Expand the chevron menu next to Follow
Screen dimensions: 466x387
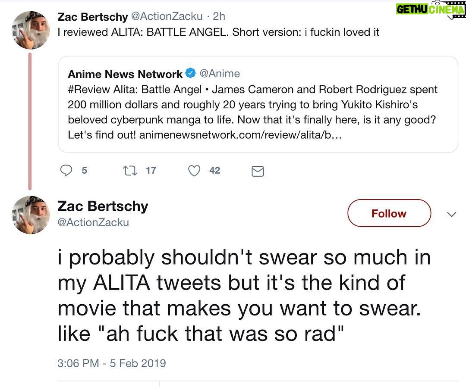(x=451, y=214)
